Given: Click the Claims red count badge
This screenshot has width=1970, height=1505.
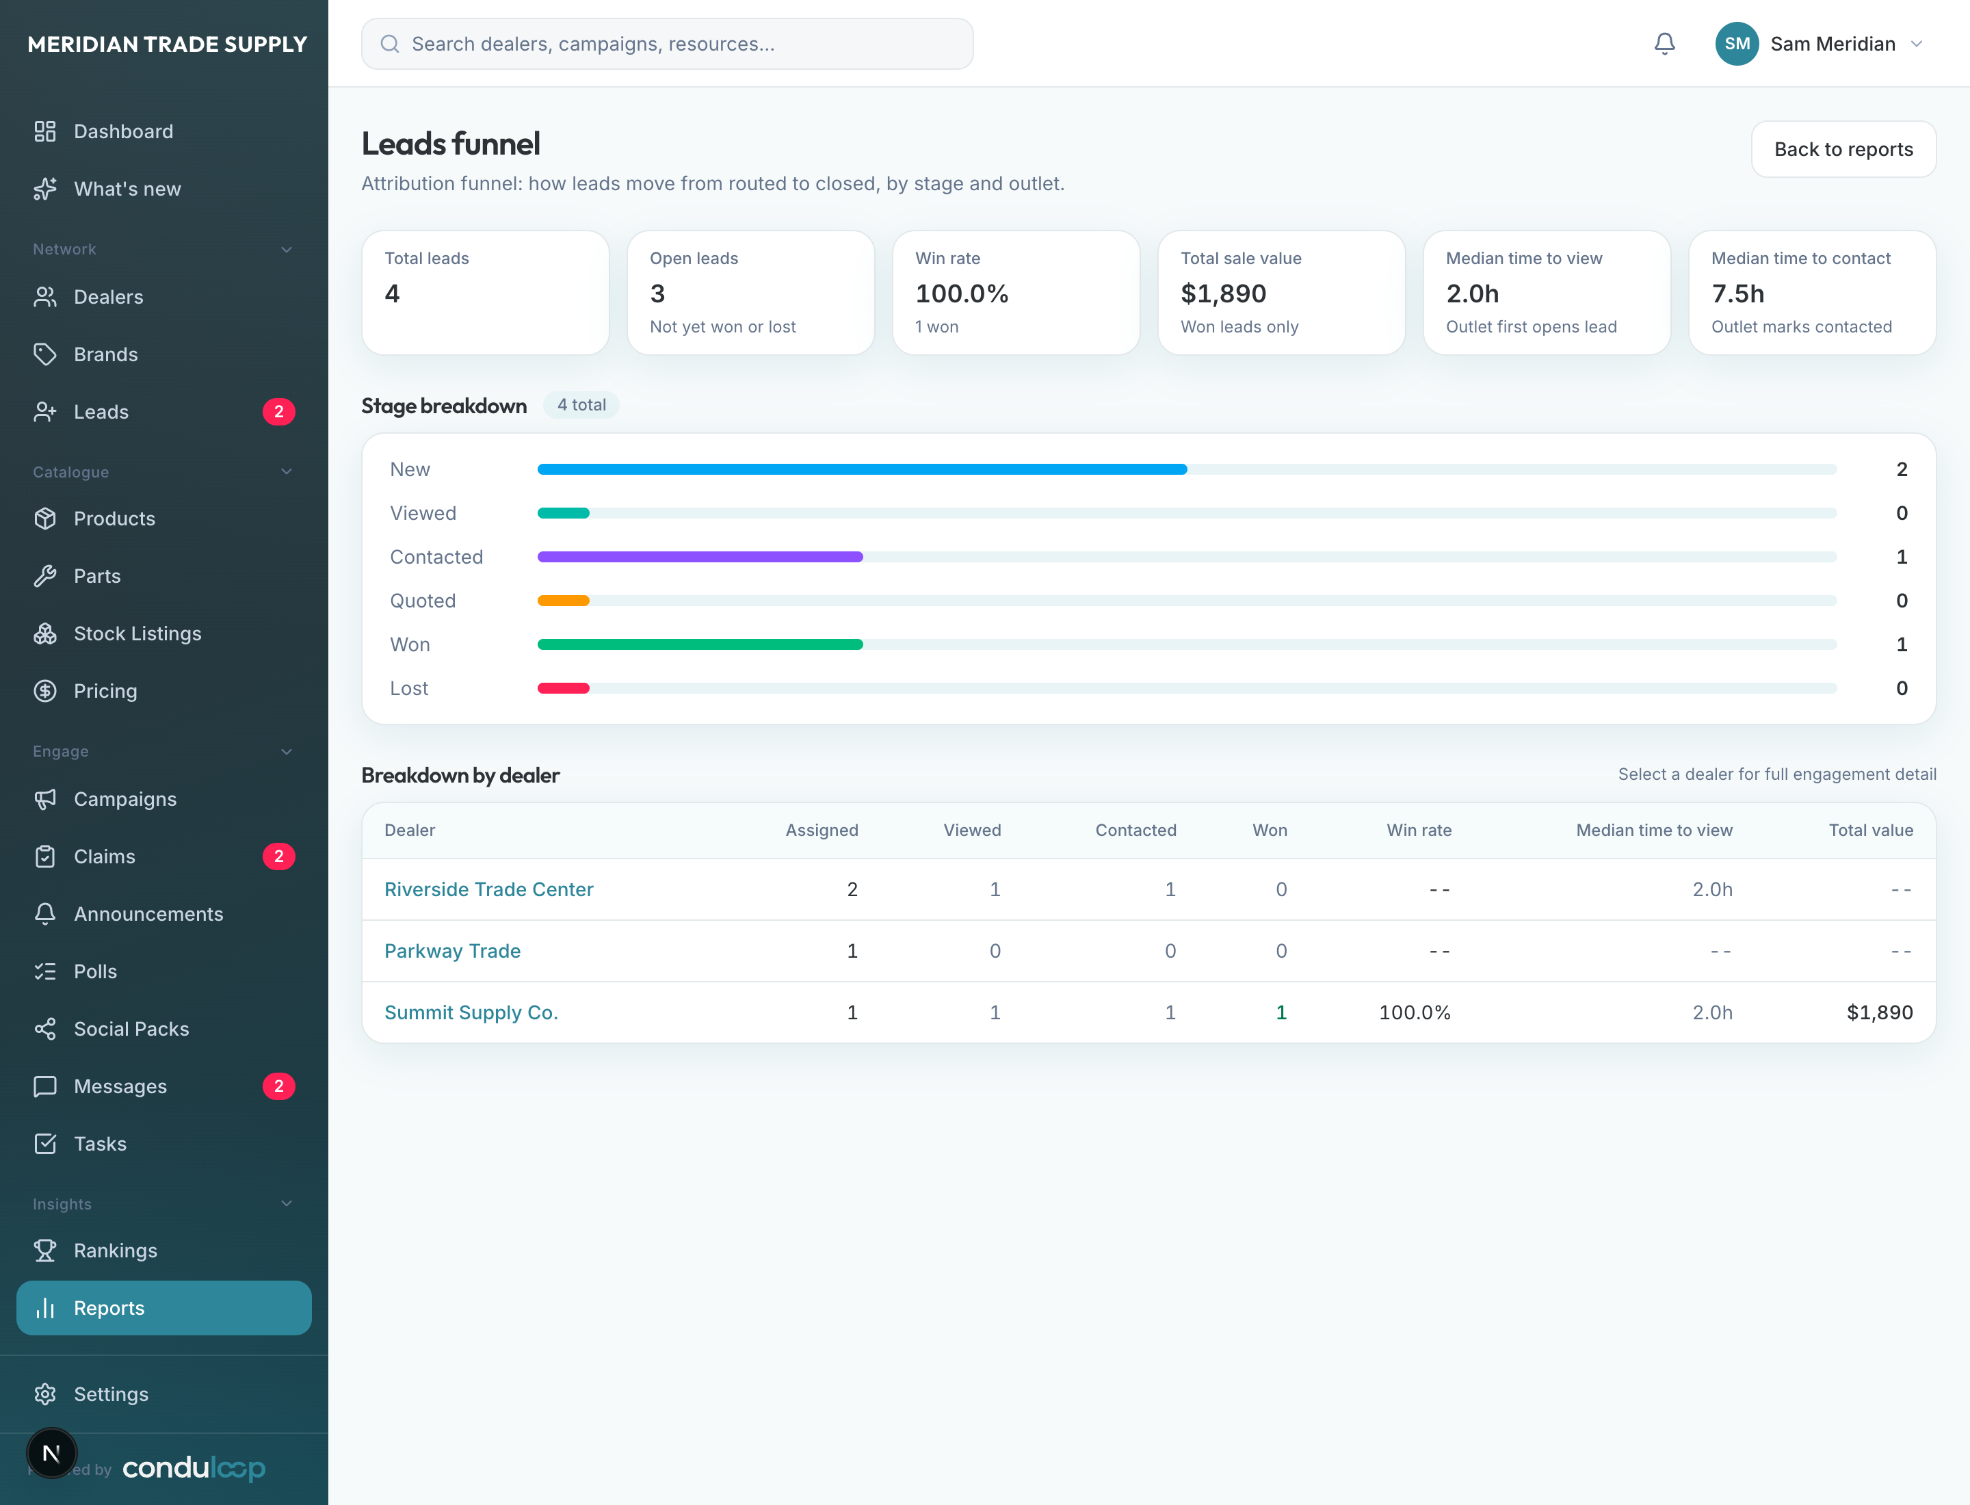Looking at the screenshot, I should point(278,856).
